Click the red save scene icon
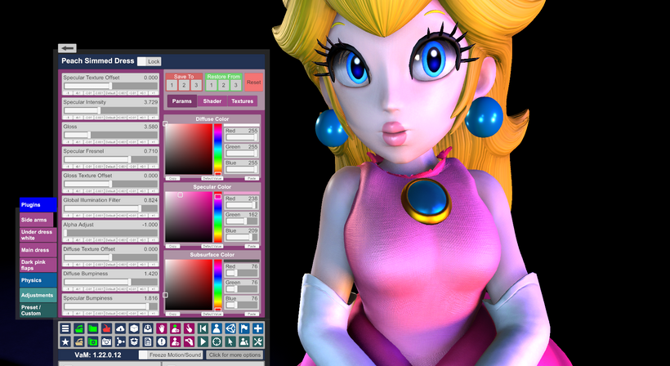The image size is (670, 366). (106, 328)
